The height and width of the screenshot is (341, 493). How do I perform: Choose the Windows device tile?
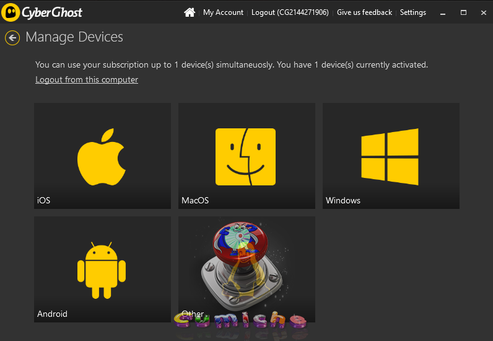pos(391,156)
